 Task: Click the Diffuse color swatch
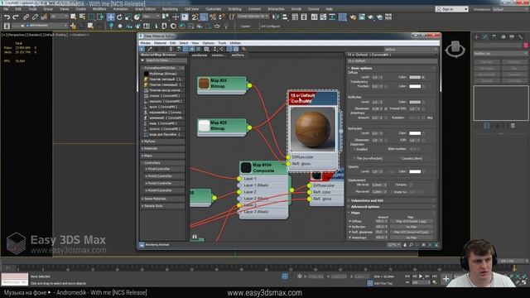(415, 77)
